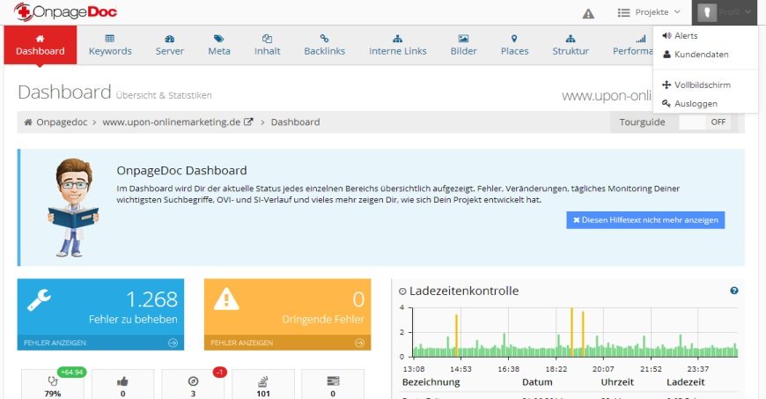Click the +64.94 green badge
The image size is (766, 399).
71,372
